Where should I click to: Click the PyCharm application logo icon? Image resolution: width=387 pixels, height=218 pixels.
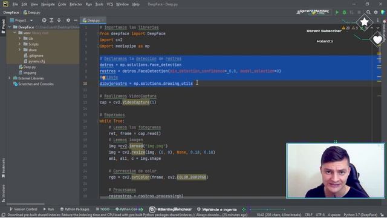click(x=5, y=4)
